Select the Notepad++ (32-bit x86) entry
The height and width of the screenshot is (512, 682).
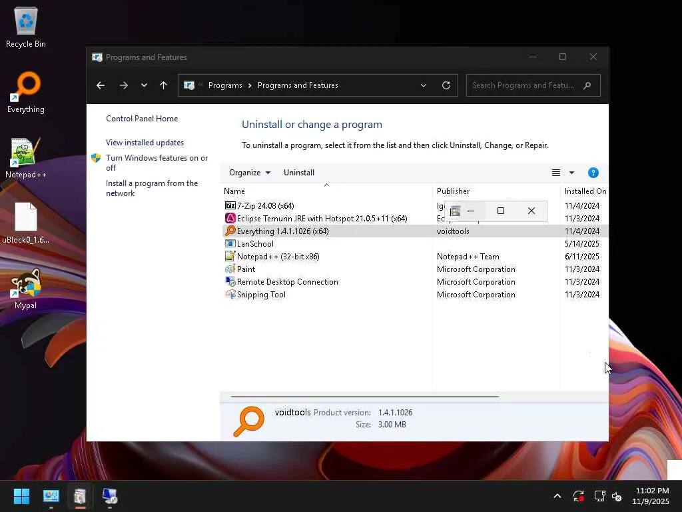(x=278, y=257)
